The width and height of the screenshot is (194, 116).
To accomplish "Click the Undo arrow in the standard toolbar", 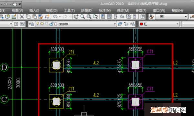I will coord(55,16).
